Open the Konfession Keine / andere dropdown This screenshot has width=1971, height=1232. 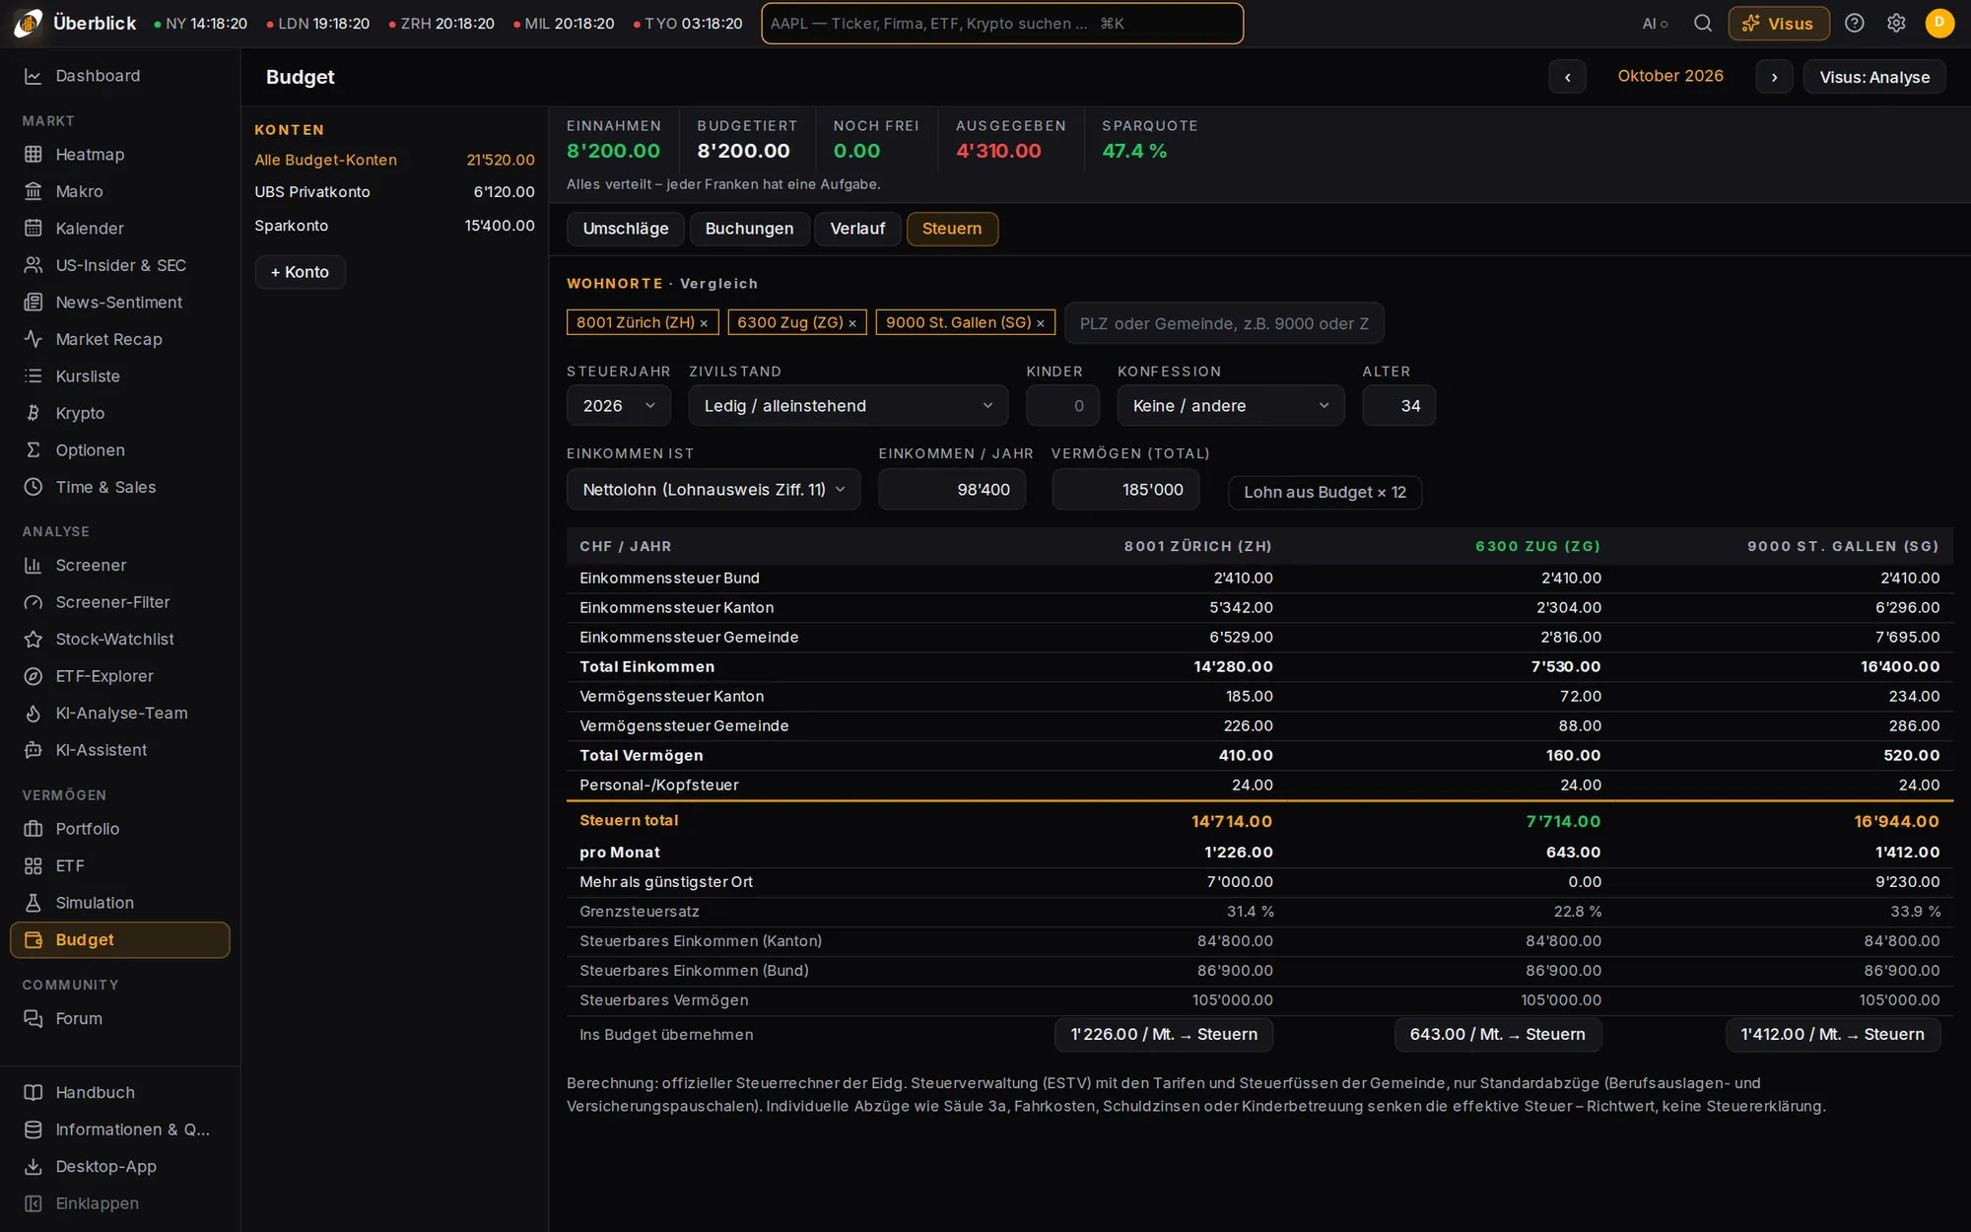tap(1231, 406)
